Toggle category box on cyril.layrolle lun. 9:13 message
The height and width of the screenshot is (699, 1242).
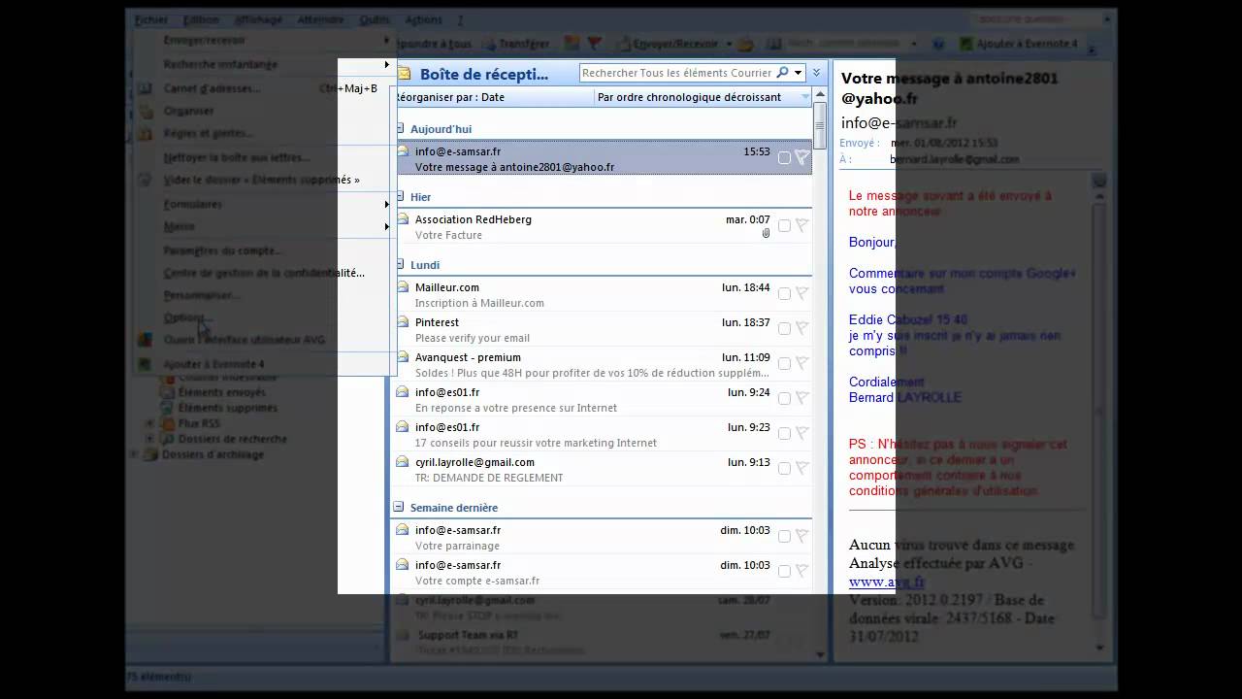pos(784,469)
